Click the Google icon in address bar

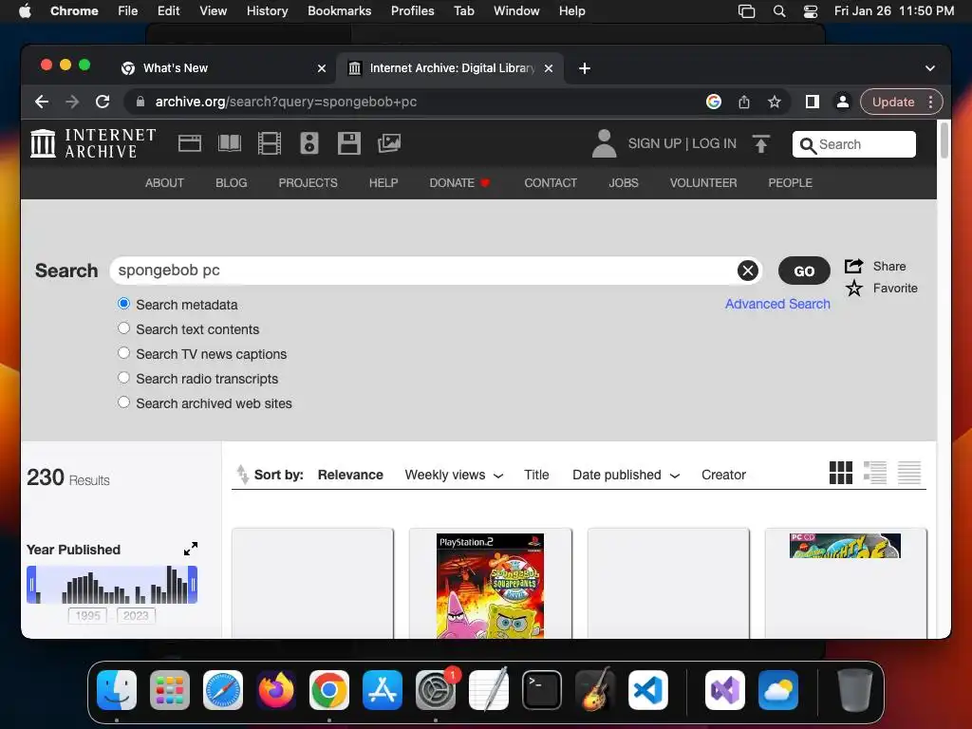[x=714, y=102]
